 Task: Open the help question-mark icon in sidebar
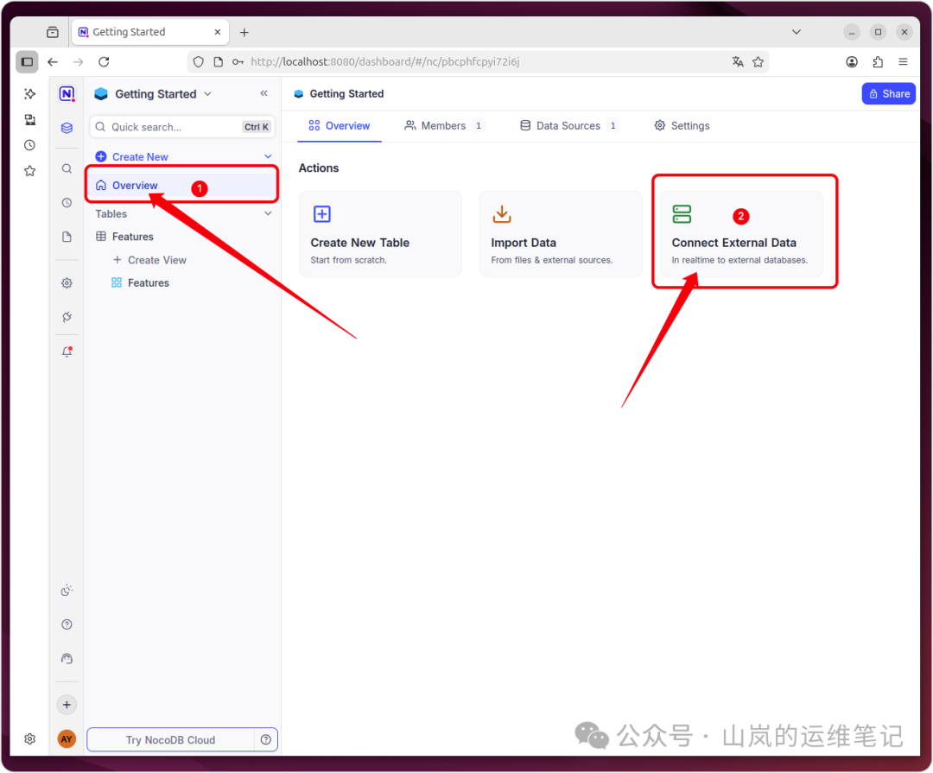pyautogui.click(x=67, y=624)
